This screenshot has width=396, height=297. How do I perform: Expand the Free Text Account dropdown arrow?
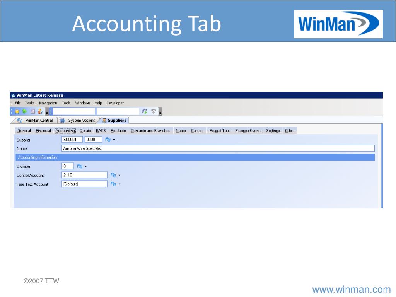pos(119,184)
